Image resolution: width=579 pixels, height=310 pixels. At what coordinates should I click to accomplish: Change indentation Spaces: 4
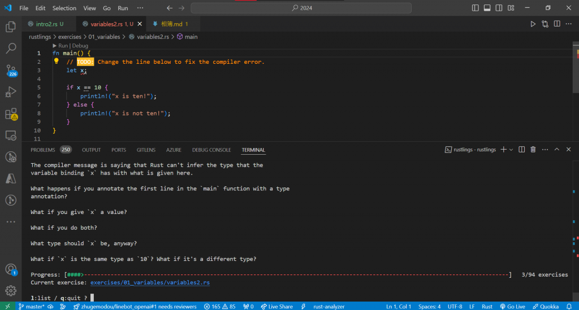point(429,306)
